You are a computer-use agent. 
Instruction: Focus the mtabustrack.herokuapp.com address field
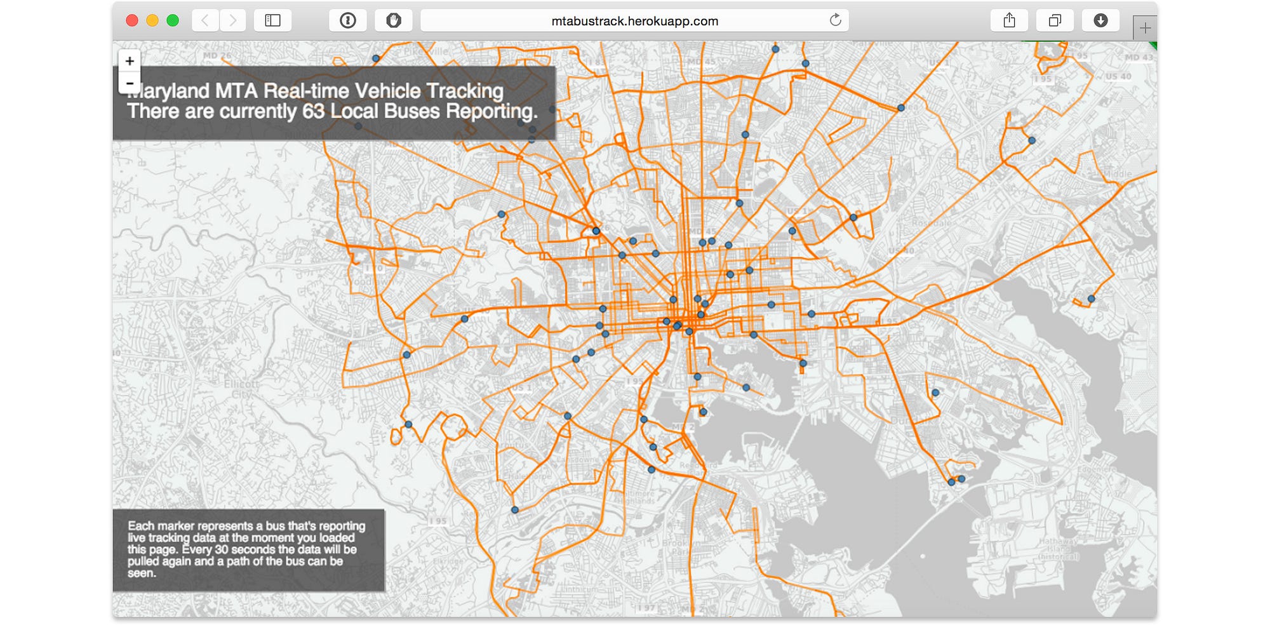tap(634, 20)
